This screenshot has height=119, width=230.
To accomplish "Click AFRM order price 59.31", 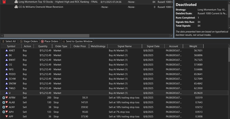I will coord(85,98).
